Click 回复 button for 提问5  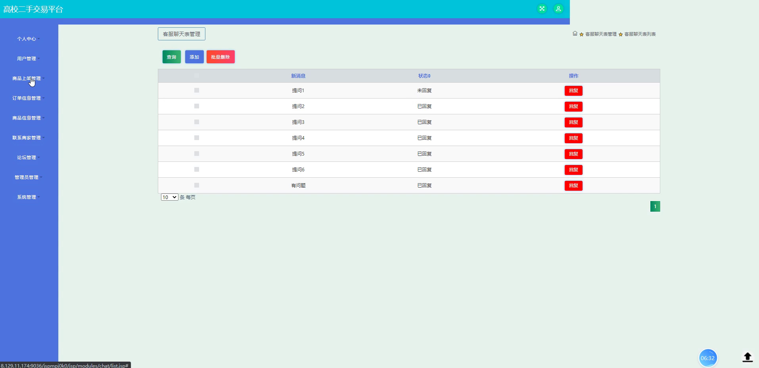click(x=573, y=154)
